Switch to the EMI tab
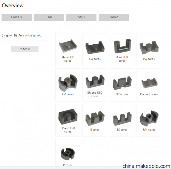The image size is (171, 169). (x=49, y=17)
